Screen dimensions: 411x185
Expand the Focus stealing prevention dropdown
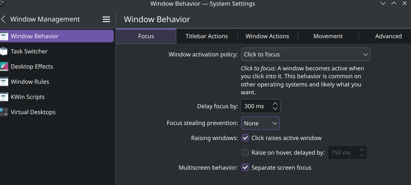[260, 123]
